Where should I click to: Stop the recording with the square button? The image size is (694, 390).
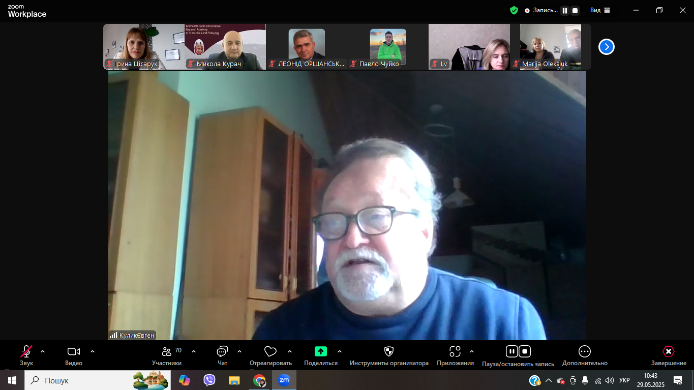[576, 10]
